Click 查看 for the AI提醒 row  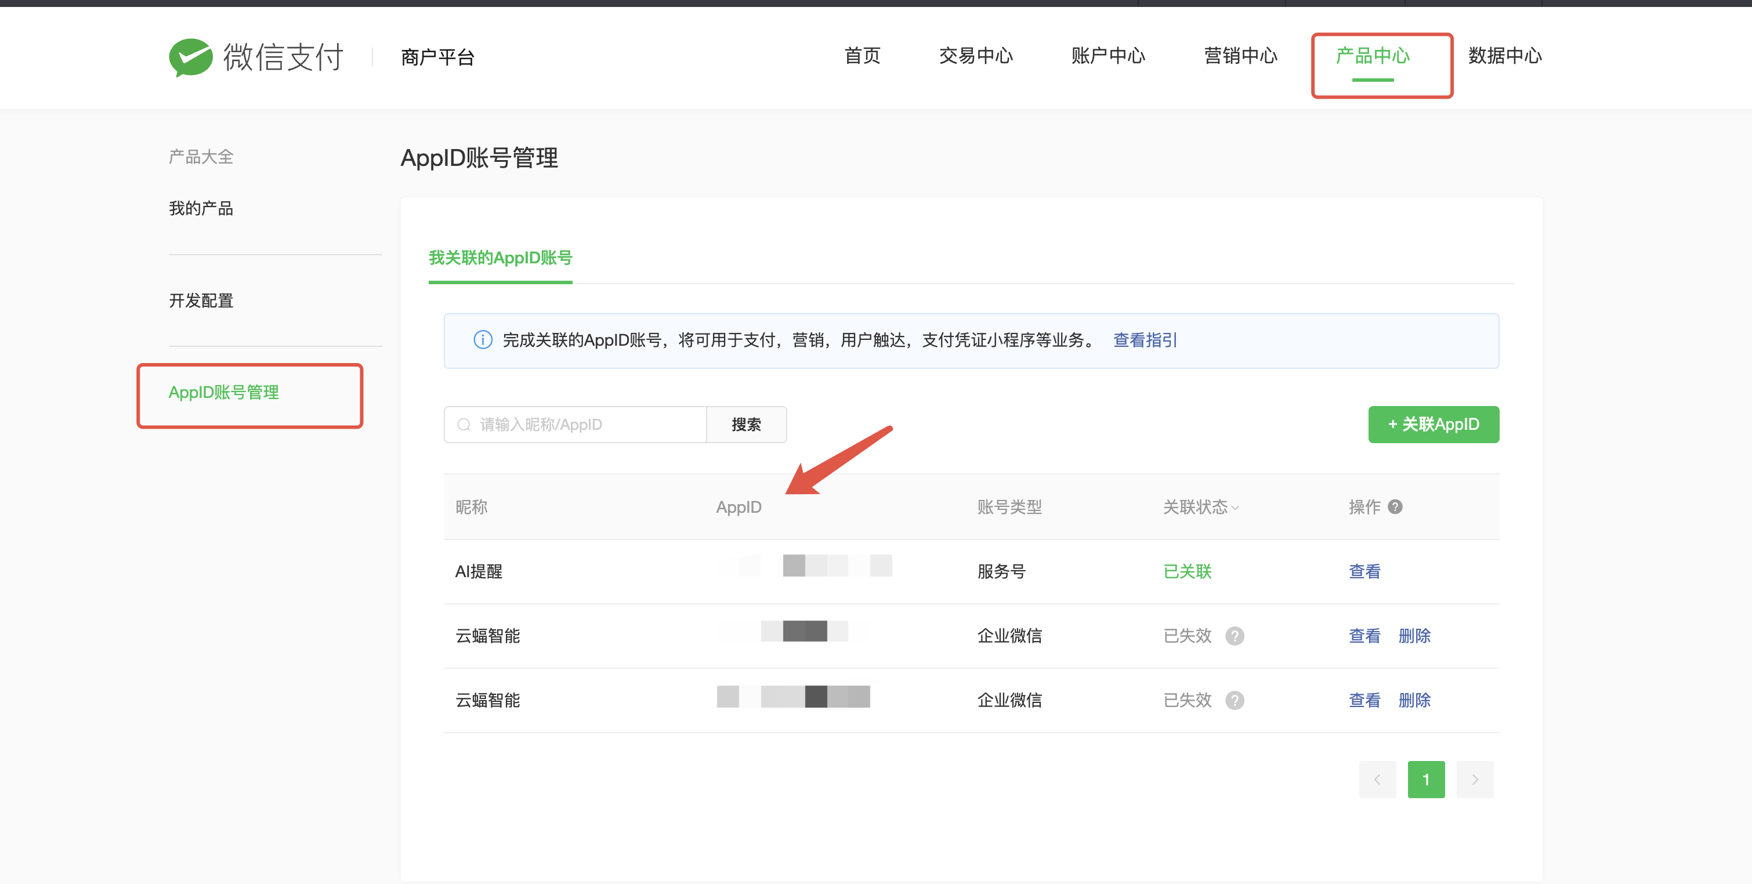click(x=1364, y=572)
